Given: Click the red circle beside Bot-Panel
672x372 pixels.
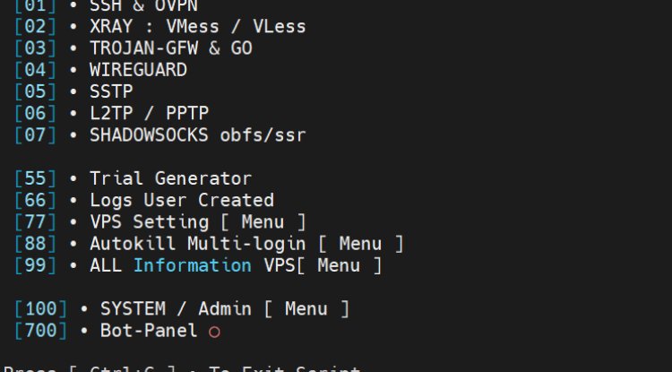Looking at the screenshot, I should pyautogui.click(x=214, y=332).
